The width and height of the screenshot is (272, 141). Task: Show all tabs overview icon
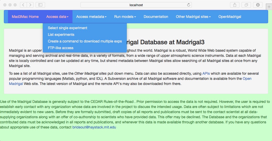246,5
